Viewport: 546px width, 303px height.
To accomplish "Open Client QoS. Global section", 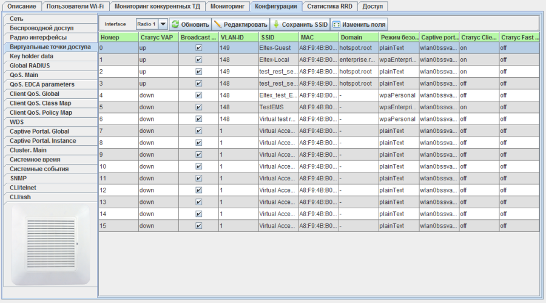I will [x=51, y=94].
